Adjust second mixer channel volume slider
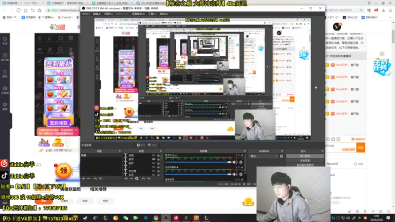This screenshot has height=222, width=395. [198, 174]
